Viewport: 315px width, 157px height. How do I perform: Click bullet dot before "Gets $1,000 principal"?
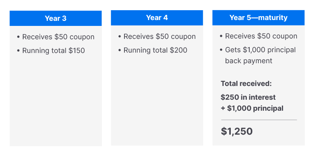(x=221, y=50)
